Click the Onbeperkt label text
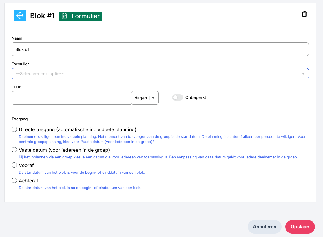The image size is (323, 237). pyautogui.click(x=196, y=97)
